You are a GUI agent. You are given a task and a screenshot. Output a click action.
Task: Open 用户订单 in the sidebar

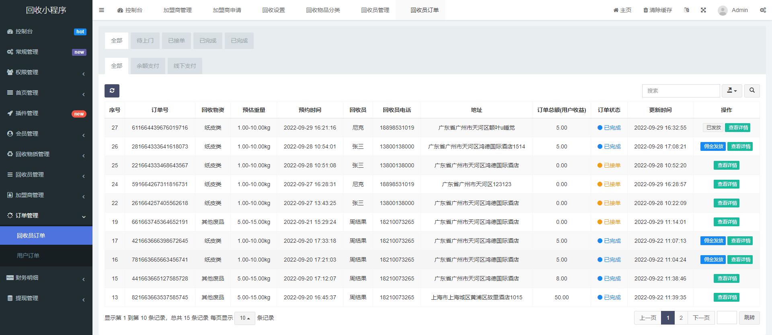(28, 256)
